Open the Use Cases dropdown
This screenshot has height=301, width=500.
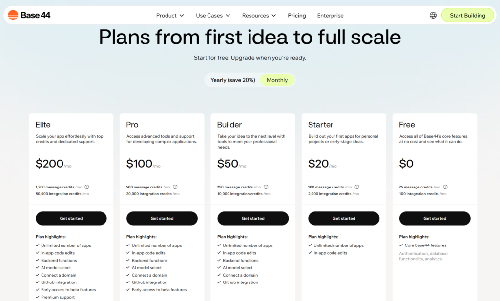click(x=212, y=15)
